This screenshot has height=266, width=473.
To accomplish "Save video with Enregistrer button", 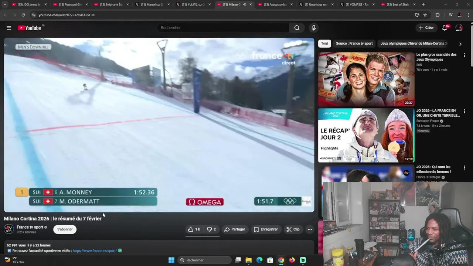I will point(266,229).
